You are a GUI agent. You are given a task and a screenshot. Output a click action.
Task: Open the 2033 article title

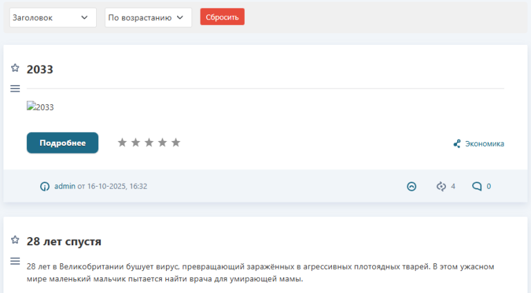click(40, 69)
